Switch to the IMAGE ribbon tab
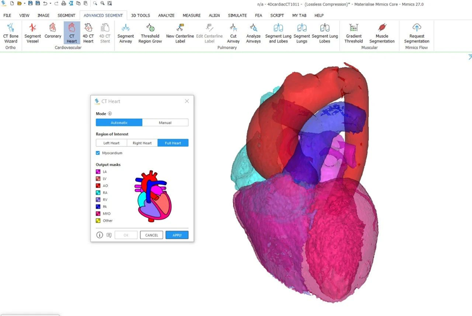Viewport: 472px width, 316px height. pyautogui.click(x=43, y=15)
